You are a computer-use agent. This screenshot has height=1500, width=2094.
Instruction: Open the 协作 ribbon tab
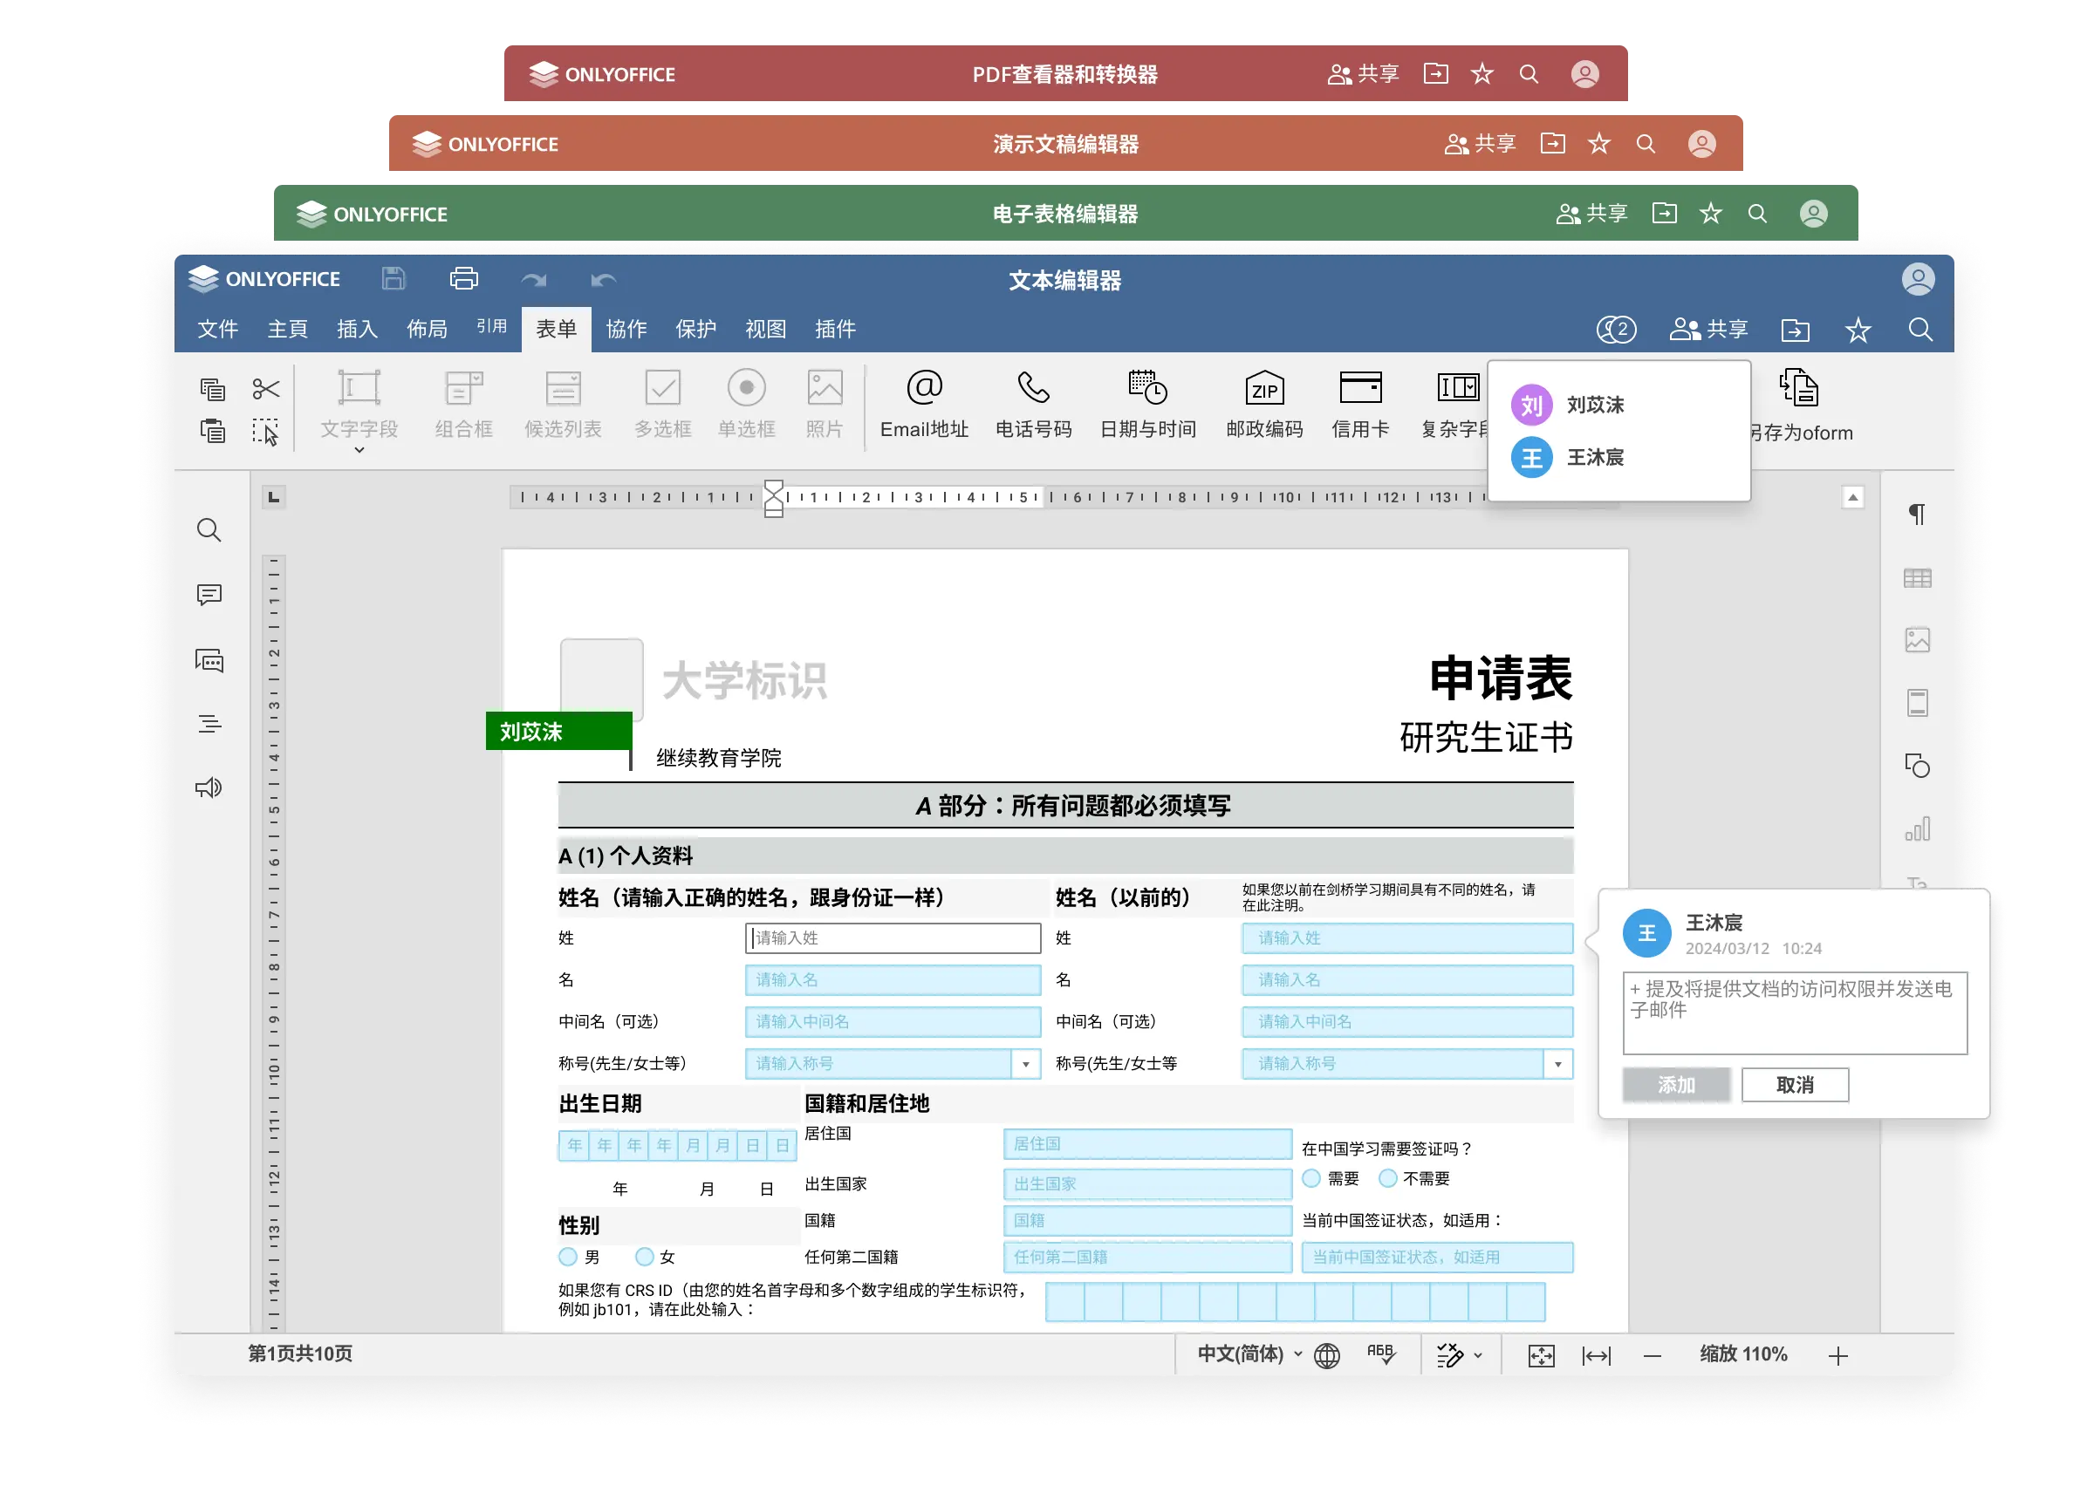point(626,329)
